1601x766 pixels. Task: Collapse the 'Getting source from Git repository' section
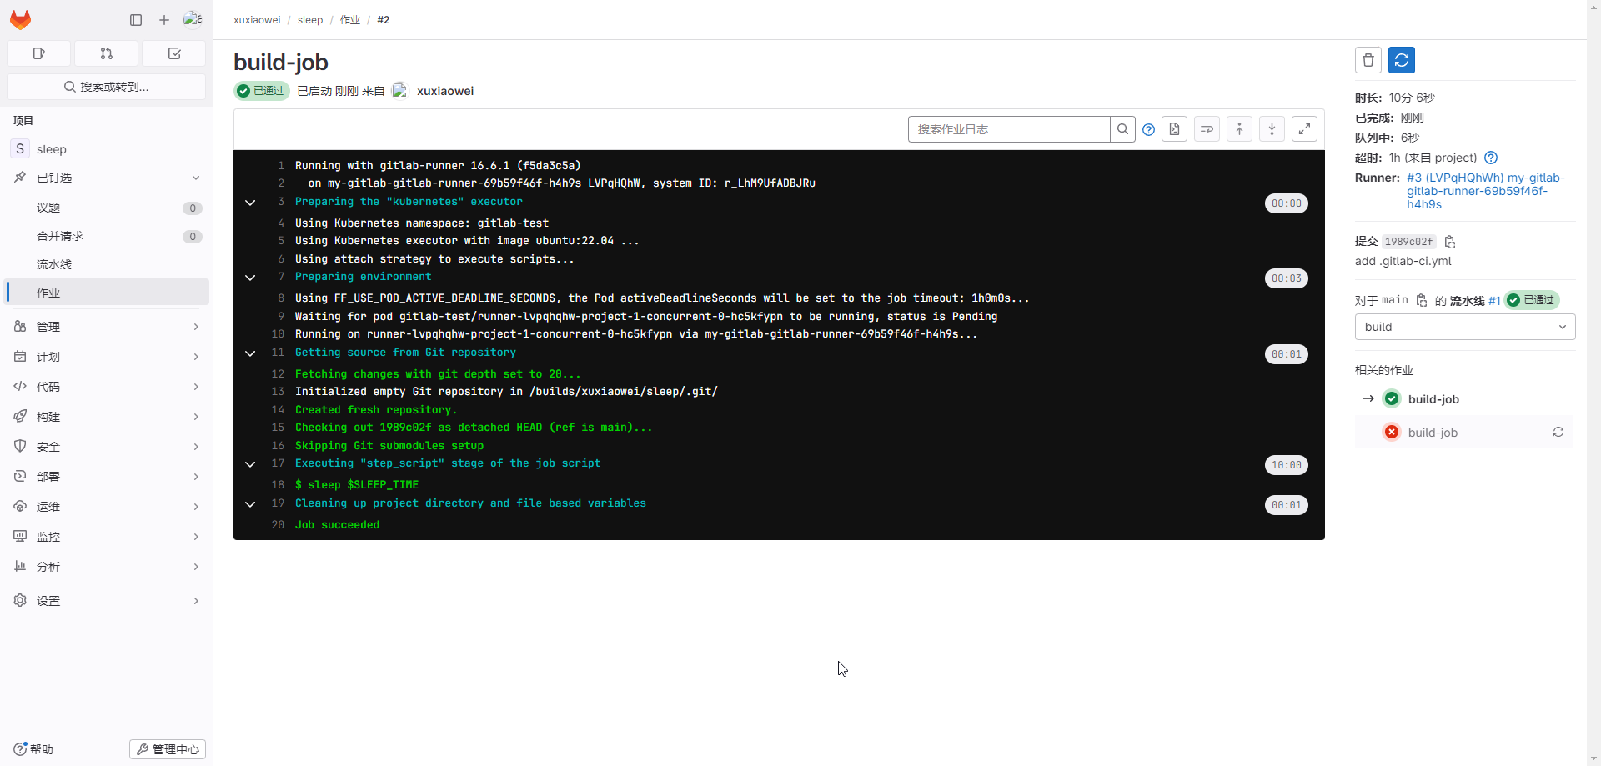(250, 353)
